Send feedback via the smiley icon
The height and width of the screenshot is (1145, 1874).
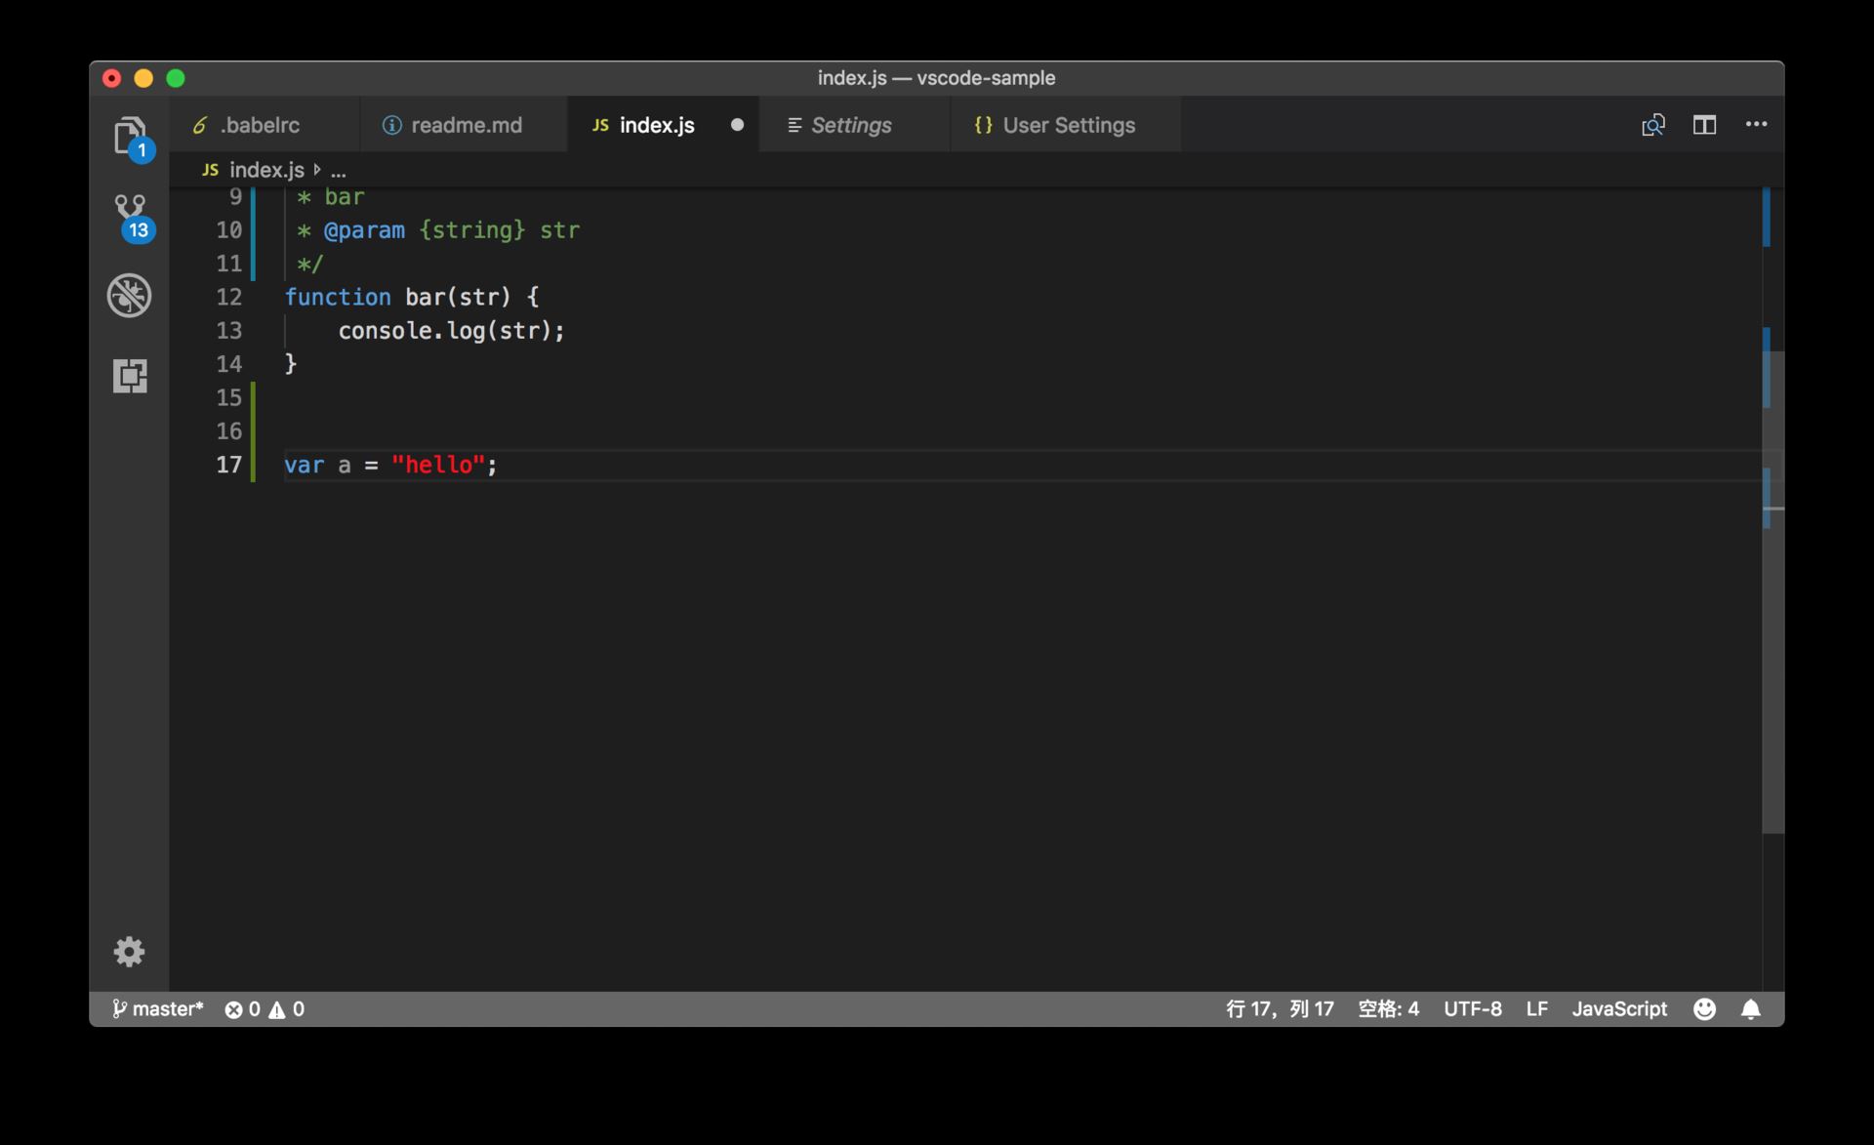[1704, 1008]
